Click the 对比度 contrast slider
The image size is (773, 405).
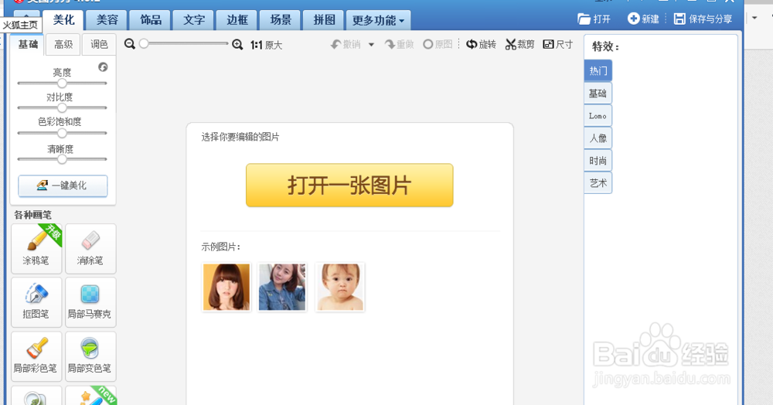62,108
